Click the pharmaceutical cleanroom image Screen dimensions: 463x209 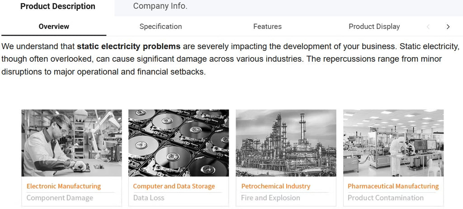[393, 143]
